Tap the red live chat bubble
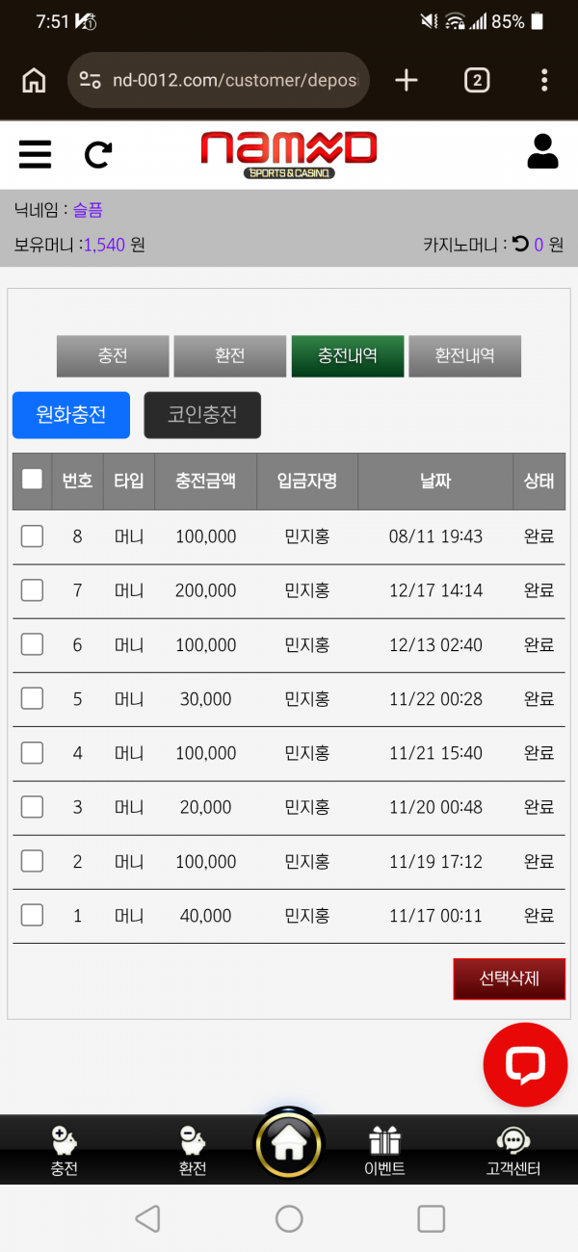578x1252 pixels. coord(526,1064)
